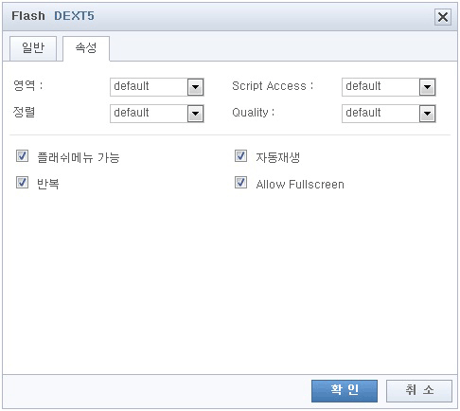The image size is (460, 411).
Task: Click the 영역 default value field
Action: [x=149, y=87]
